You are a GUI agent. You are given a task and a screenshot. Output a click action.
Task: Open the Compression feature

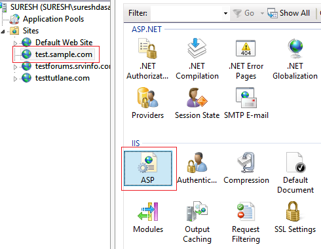click(x=246, y=168)
